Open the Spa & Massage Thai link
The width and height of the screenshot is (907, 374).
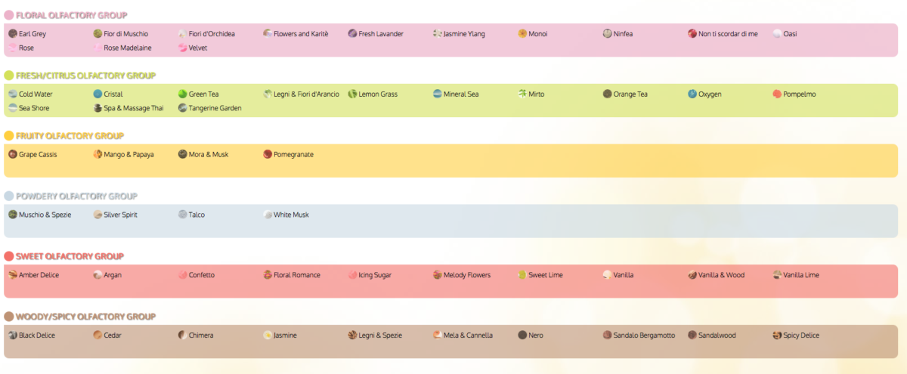[x=133, y=109]
